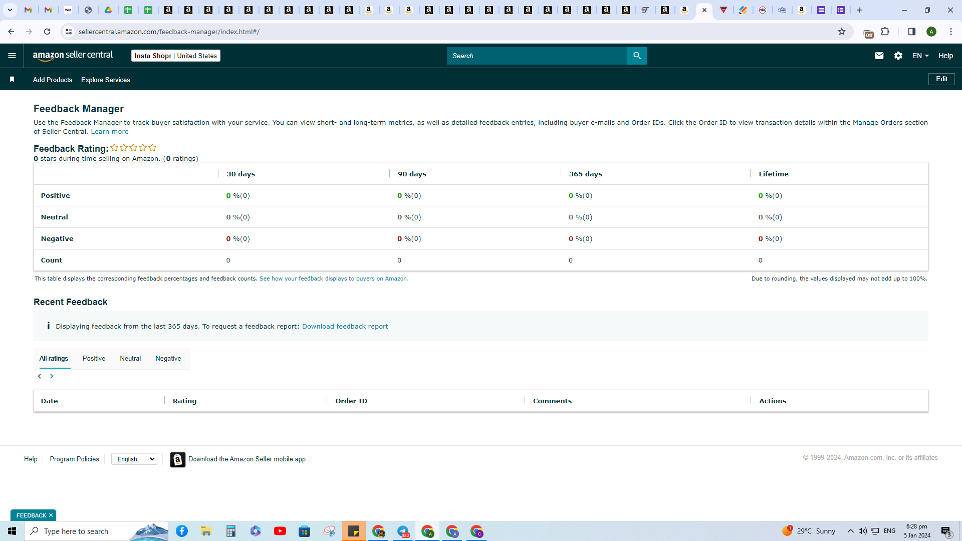Select the Positive tab
This screenshot has width=962, height=541.
point(94,359)
